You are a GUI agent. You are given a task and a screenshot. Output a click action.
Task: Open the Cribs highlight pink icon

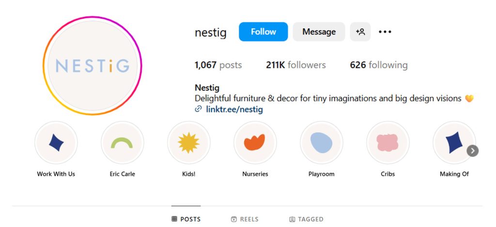[387, 142]
